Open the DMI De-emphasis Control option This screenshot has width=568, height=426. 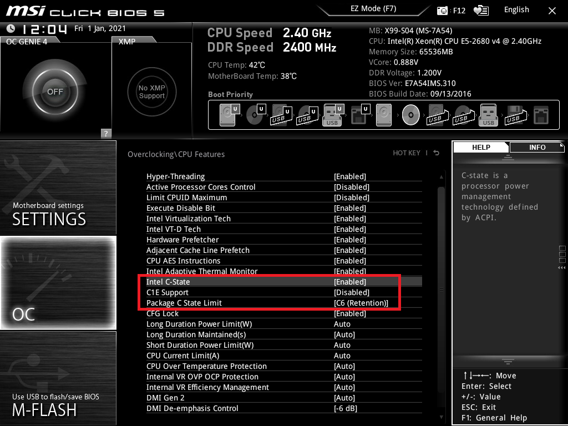click(x=284, y=408)
